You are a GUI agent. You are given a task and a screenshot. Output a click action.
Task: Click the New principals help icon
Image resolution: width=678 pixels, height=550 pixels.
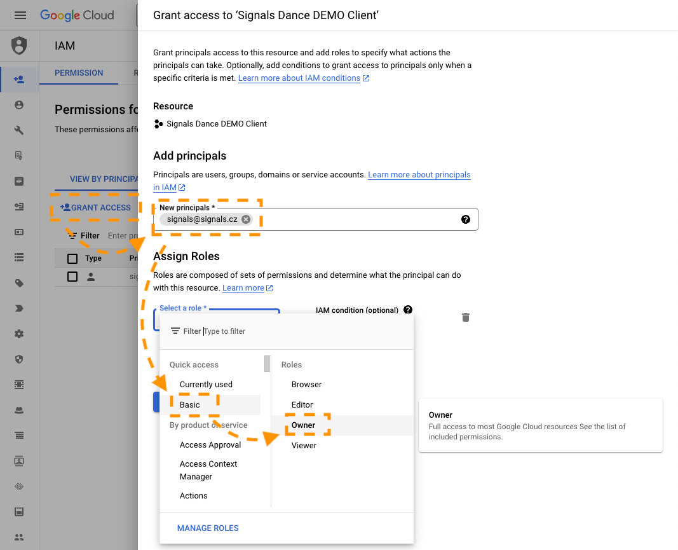pos(466,219)
